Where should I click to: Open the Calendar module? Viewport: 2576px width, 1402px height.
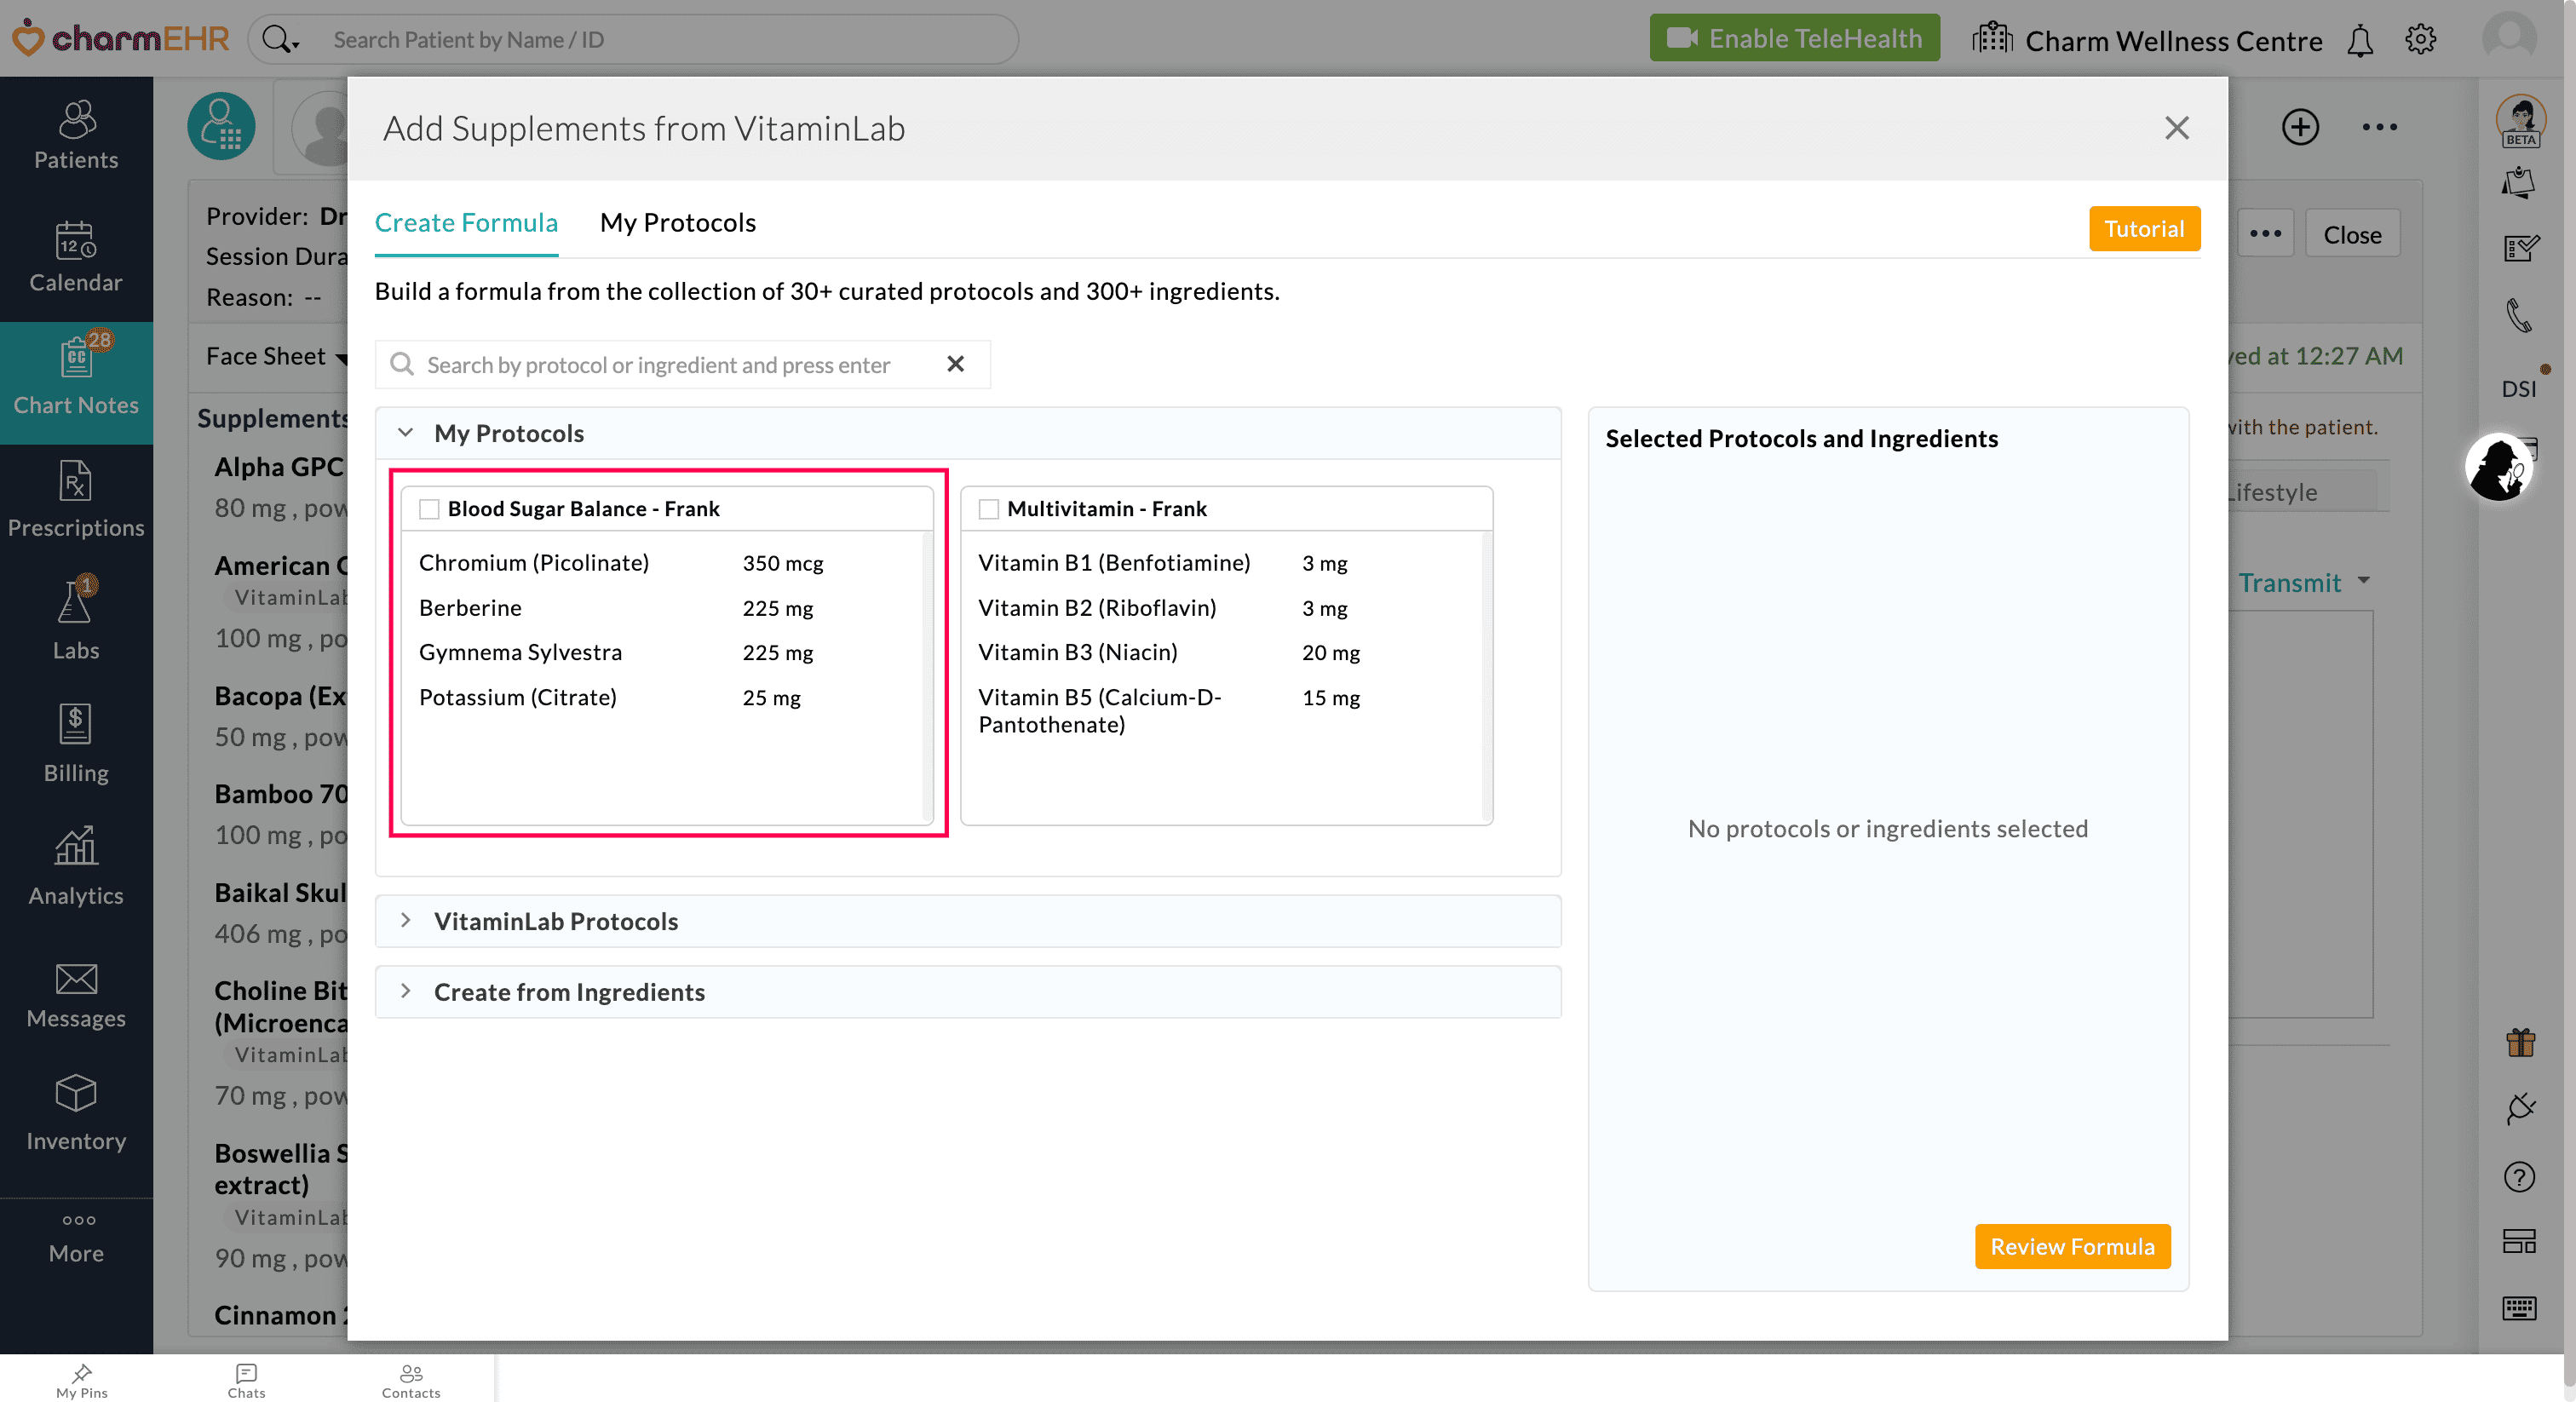tap(76, 257)
